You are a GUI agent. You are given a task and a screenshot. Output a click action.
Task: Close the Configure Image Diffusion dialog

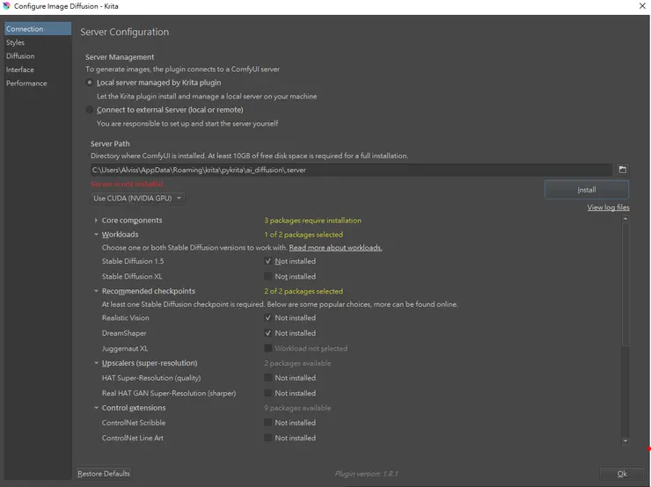pos(641,6)
